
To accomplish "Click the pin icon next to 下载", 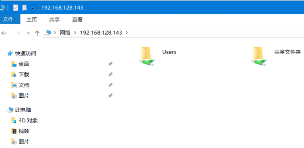I will coord(110,74).
